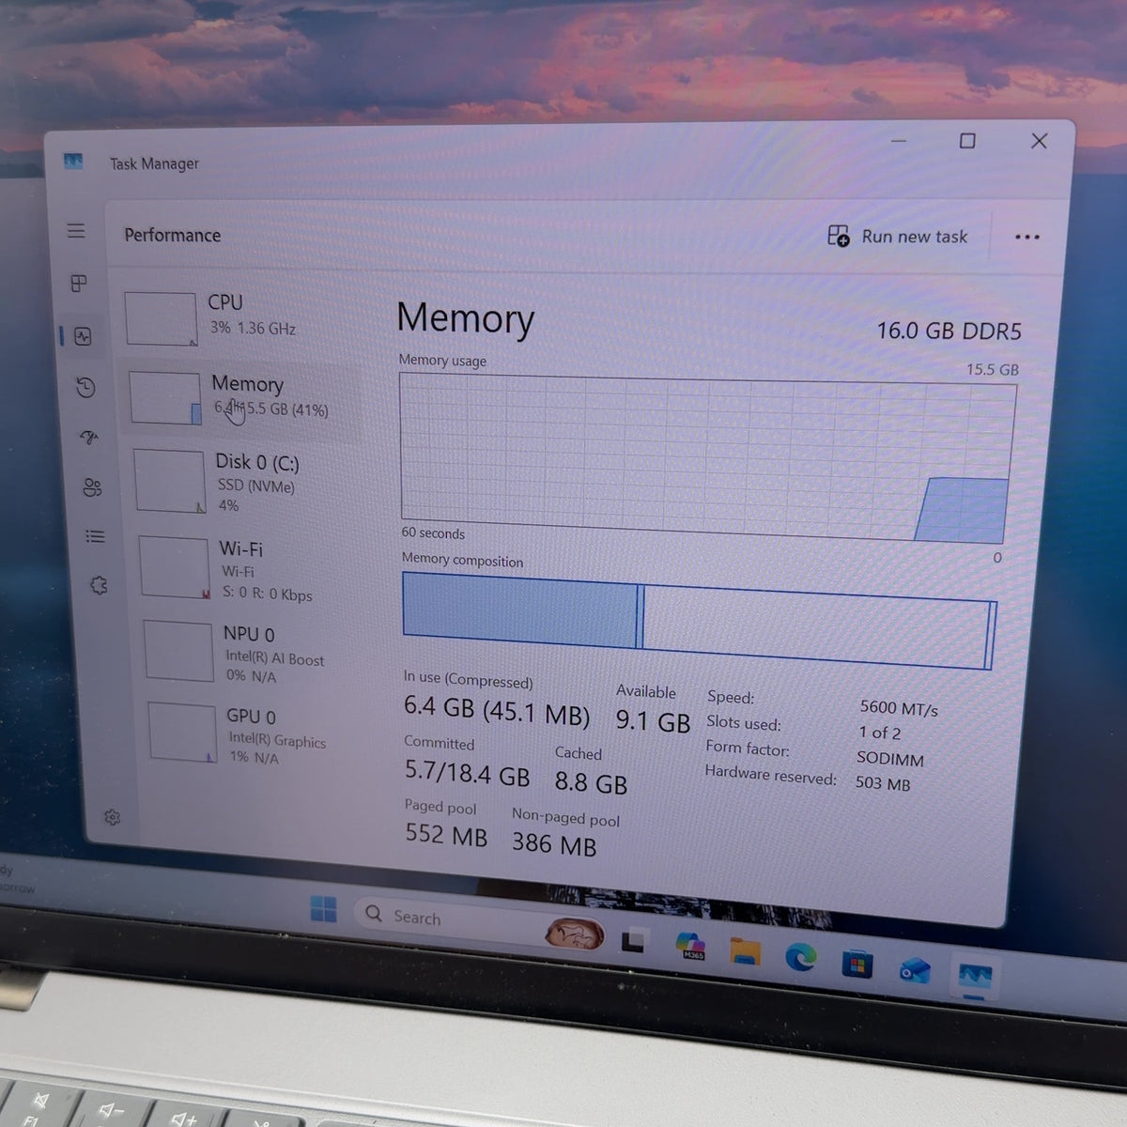Open the Services page icon
Viewport: 1127px width, 1127px height.
tap(99, 585)
